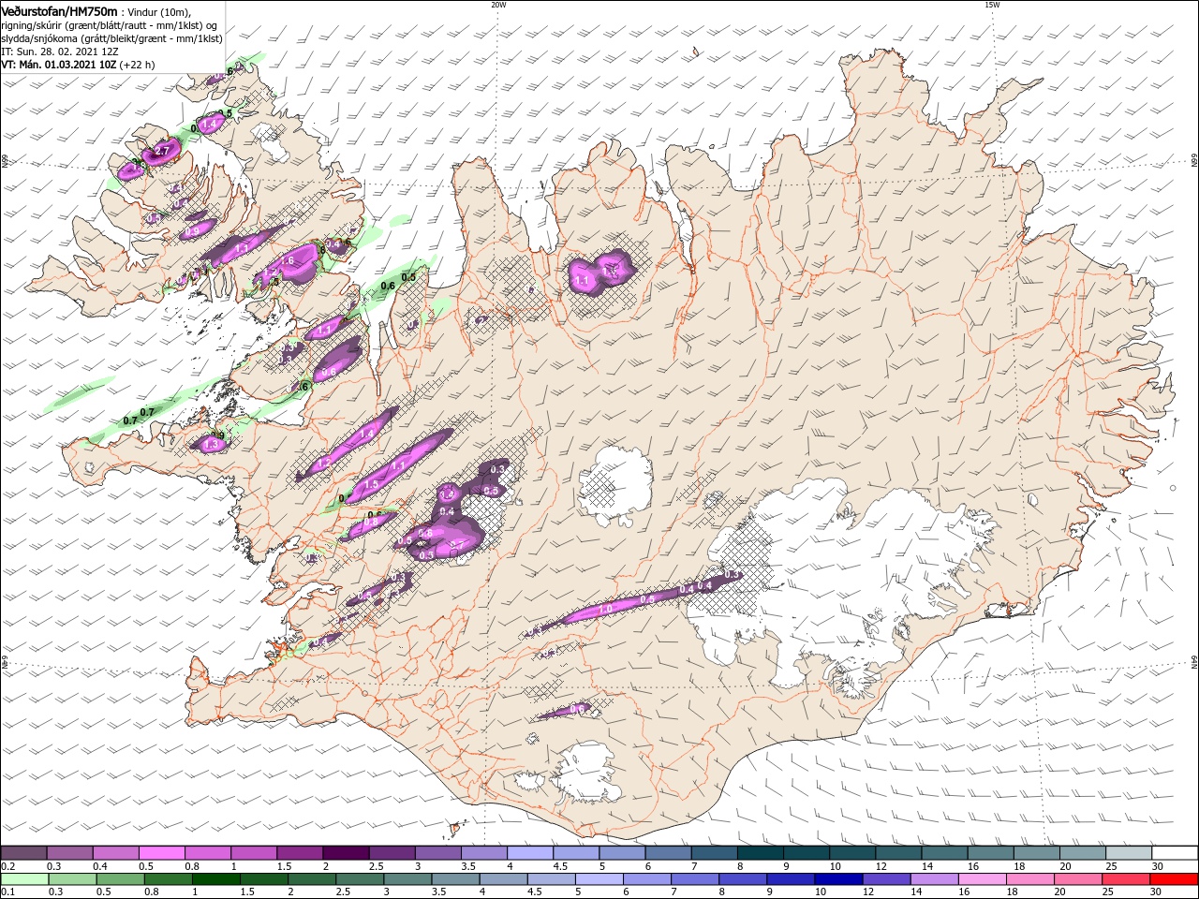
Task: Pick rain scale swatch between 6 and 7
Action: click(647, 879)
